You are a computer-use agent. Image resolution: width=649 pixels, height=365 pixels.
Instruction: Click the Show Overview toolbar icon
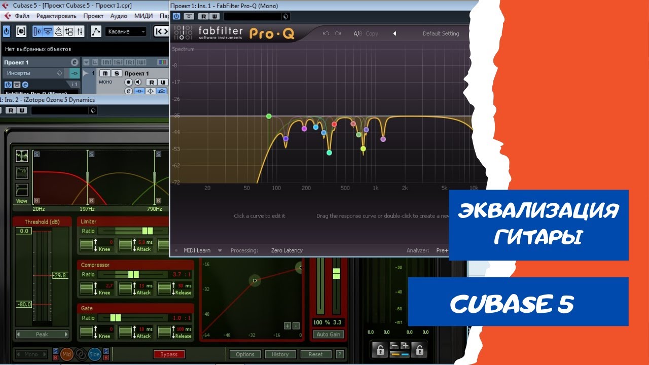pos(58,31)
